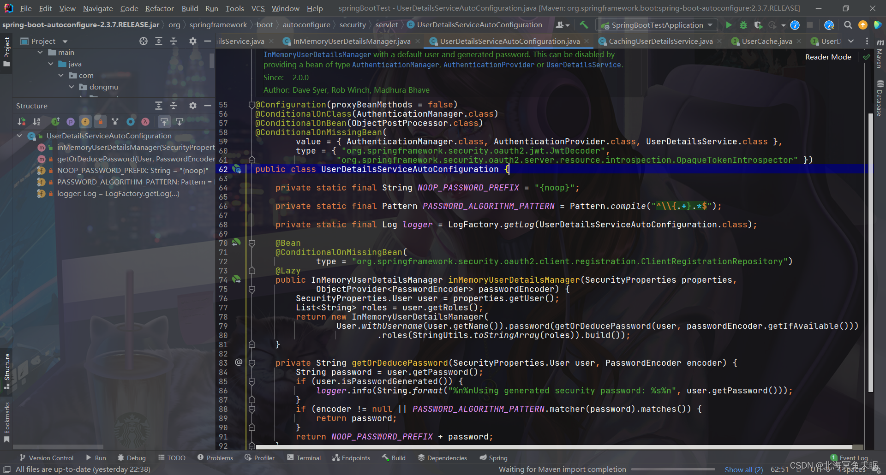Fold the class annotation block at line 55
The width and height of the screenshot is (886, 475).
(252, 105)
